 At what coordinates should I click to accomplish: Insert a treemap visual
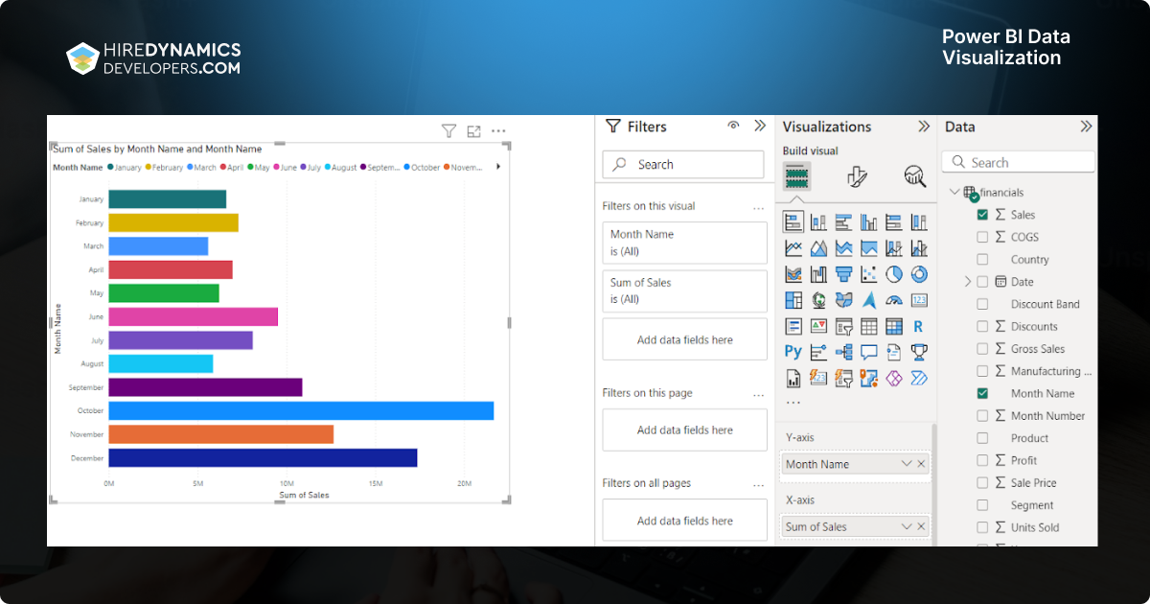click(793, 300)
